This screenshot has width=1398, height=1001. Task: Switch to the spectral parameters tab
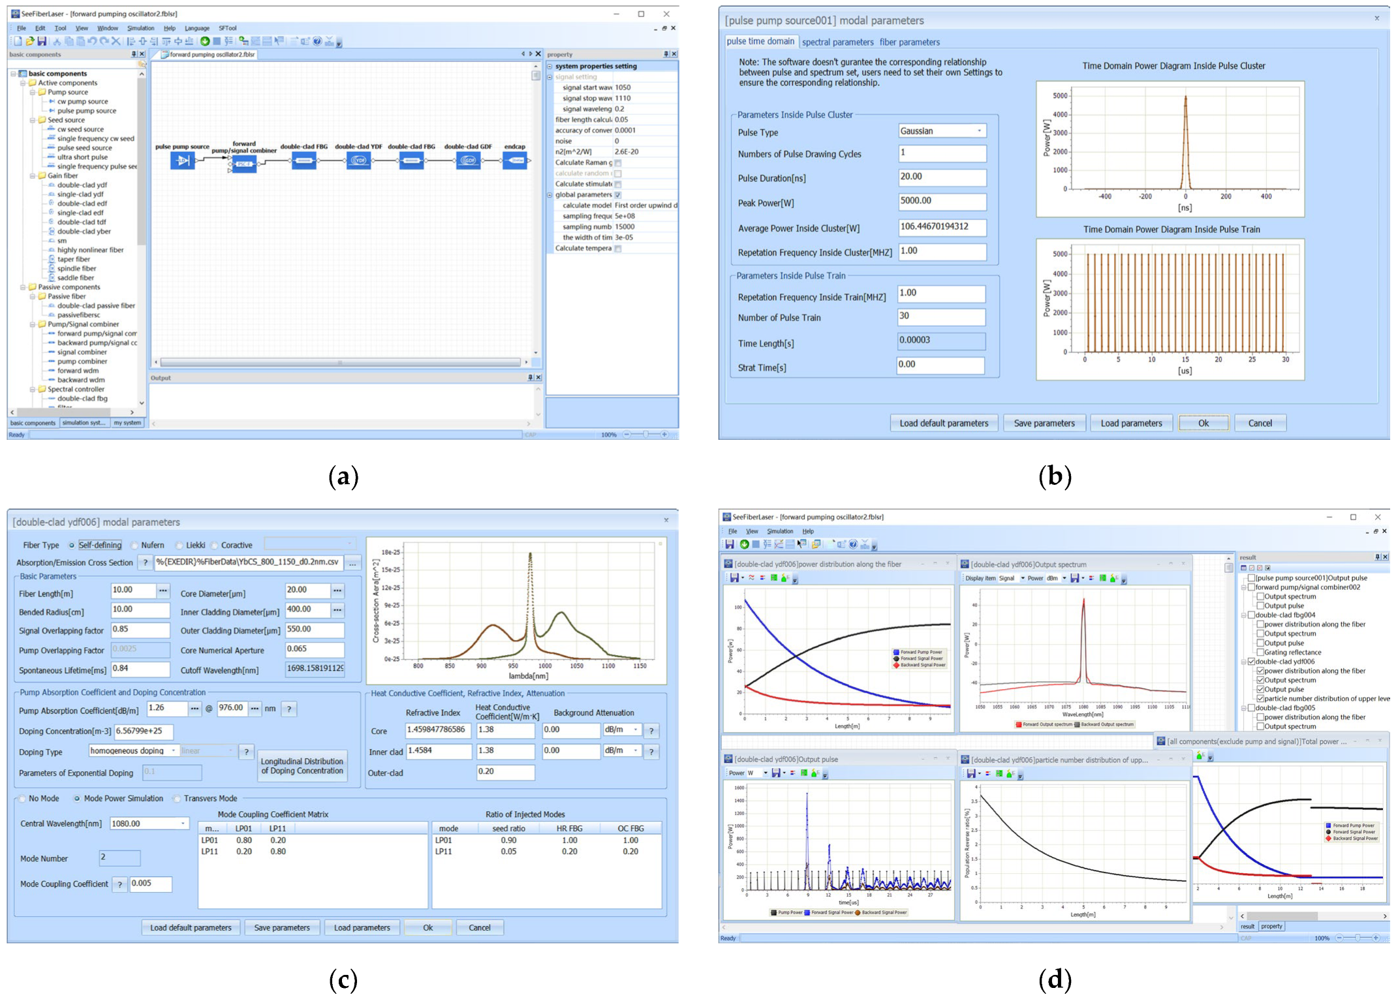pos(837,42)
